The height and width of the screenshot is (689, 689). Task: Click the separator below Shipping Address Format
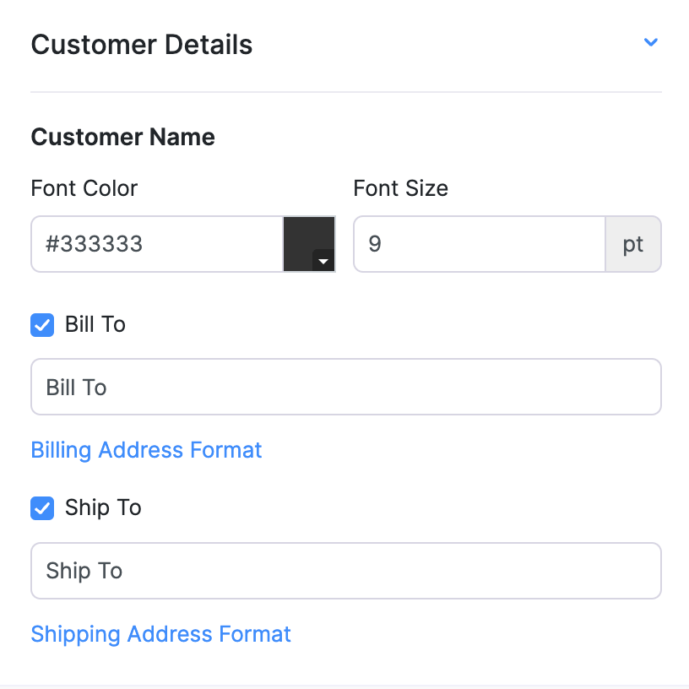pyautogui.click(x=344, y=685)
